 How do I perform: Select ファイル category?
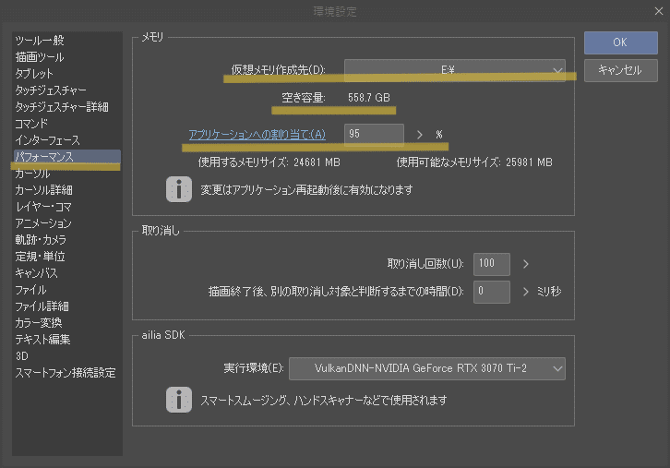[x=30, y=290]
